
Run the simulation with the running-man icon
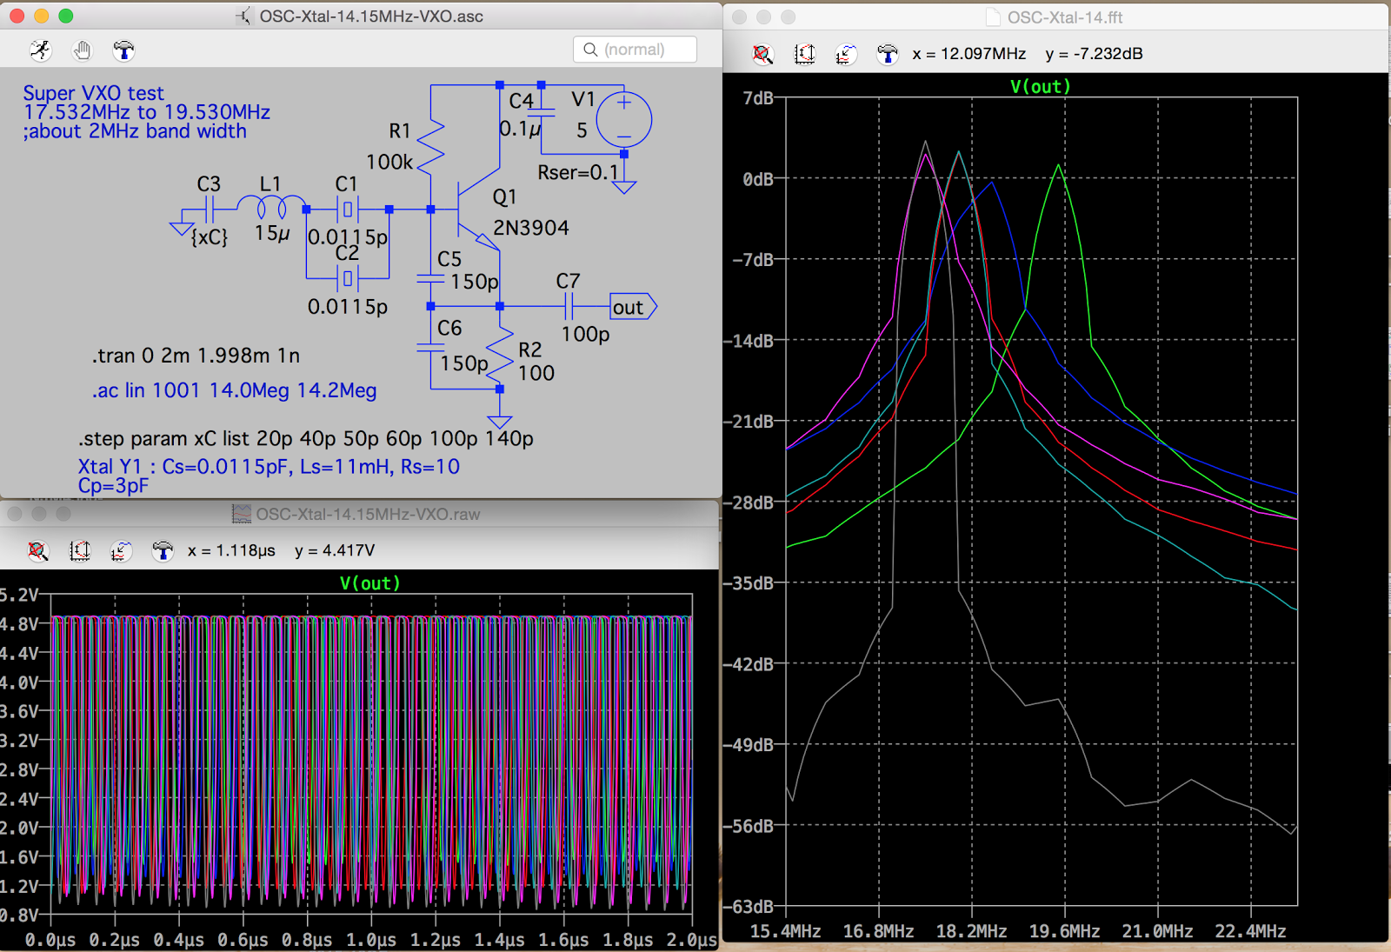point(39,50)
